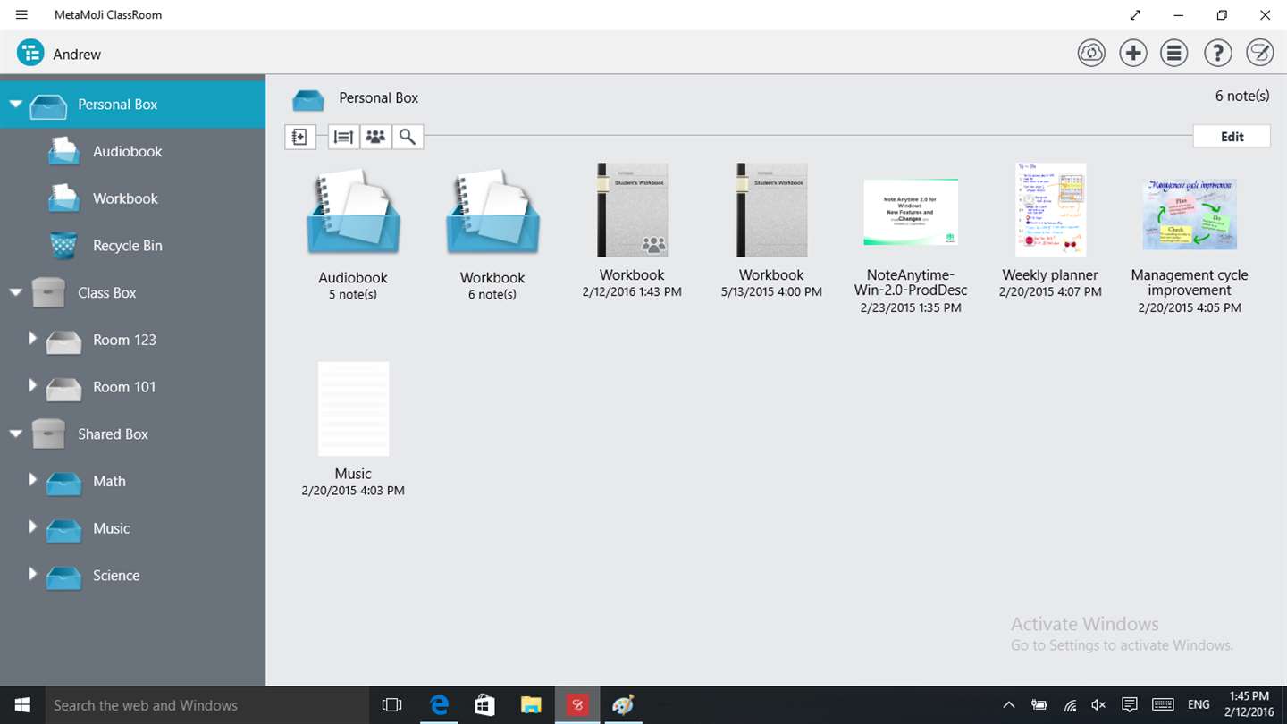This screenshot has height=724, width=1287.
Task: Click the cloud sync icon
Action: [1091, 54]
